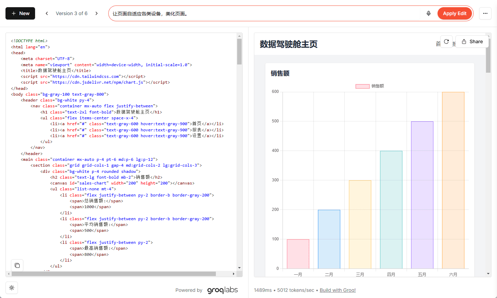Click the chart.js script src line
The height and width of the screenshot is (298, 497).
point(95,82)
